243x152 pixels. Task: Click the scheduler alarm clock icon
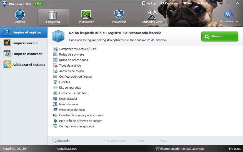157,149
